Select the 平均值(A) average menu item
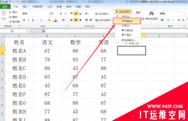Viewport: 188px width, 121px height. pyautogui.click(x=127, y=21)
